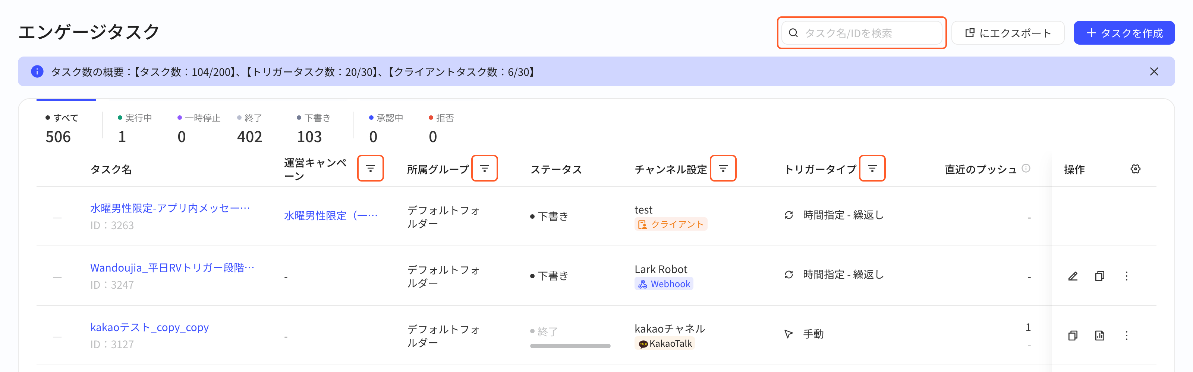Select the 下書き status tab

click(x=314, y=128)
